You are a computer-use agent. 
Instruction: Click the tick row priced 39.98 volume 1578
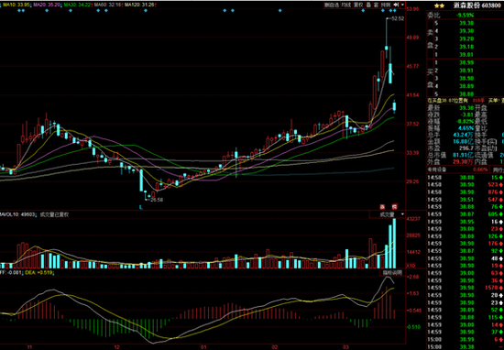466,288
